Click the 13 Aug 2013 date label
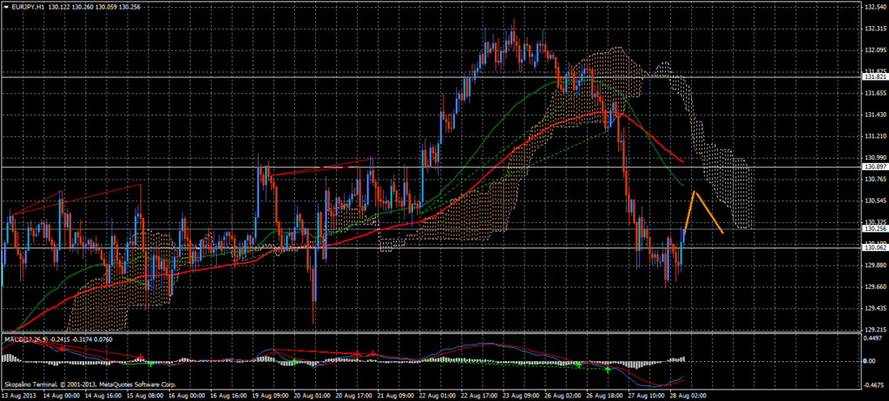The height and width of the screenshot is (401, 889). point(20,394)
